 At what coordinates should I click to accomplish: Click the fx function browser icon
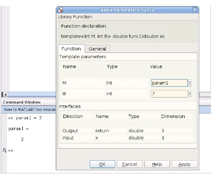click(4, 150)
